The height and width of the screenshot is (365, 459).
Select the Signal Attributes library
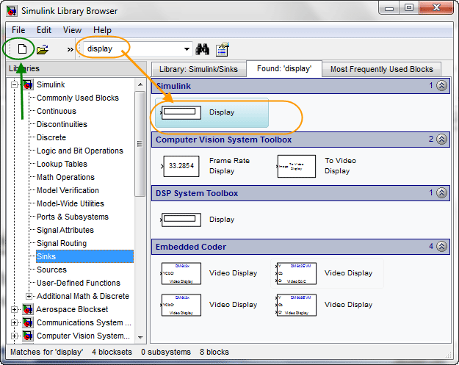pyautogui.click(x=65, y=230)
